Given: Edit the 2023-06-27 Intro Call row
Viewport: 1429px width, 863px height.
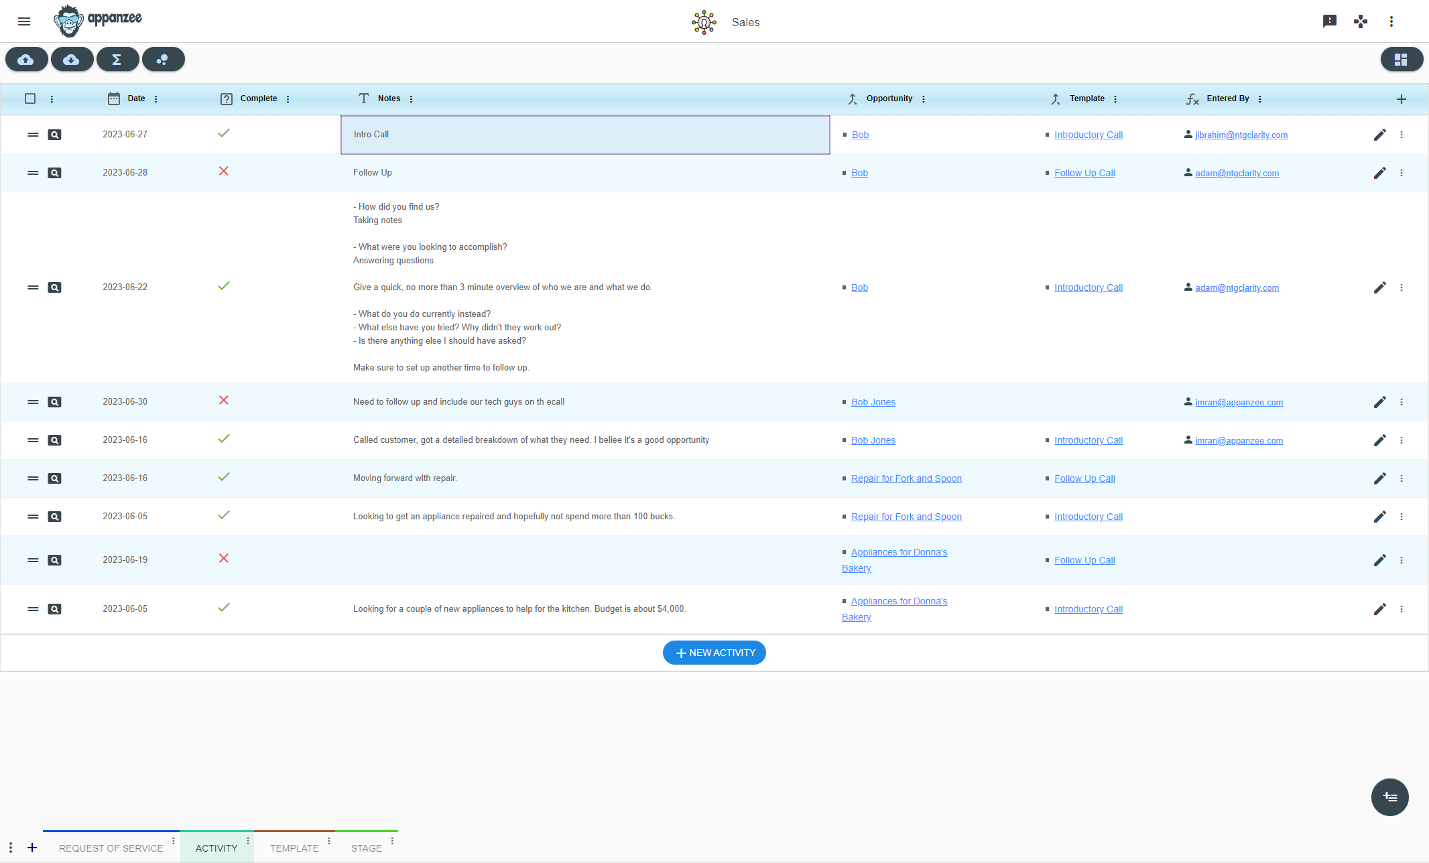Looking at the screenshot, I should click(x=1379, y=135).
